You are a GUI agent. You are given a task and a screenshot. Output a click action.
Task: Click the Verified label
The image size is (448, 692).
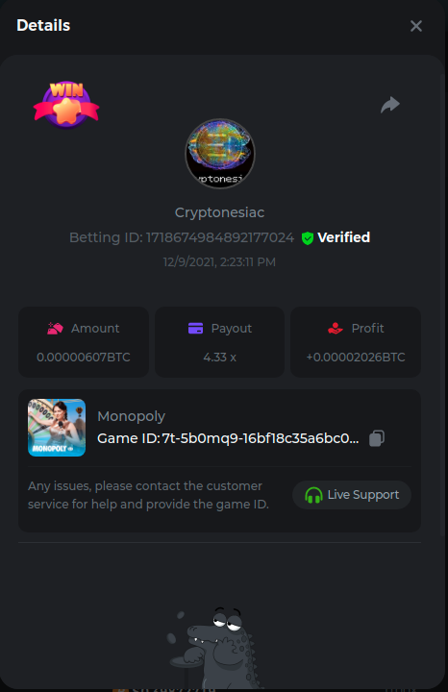point(344,237)
